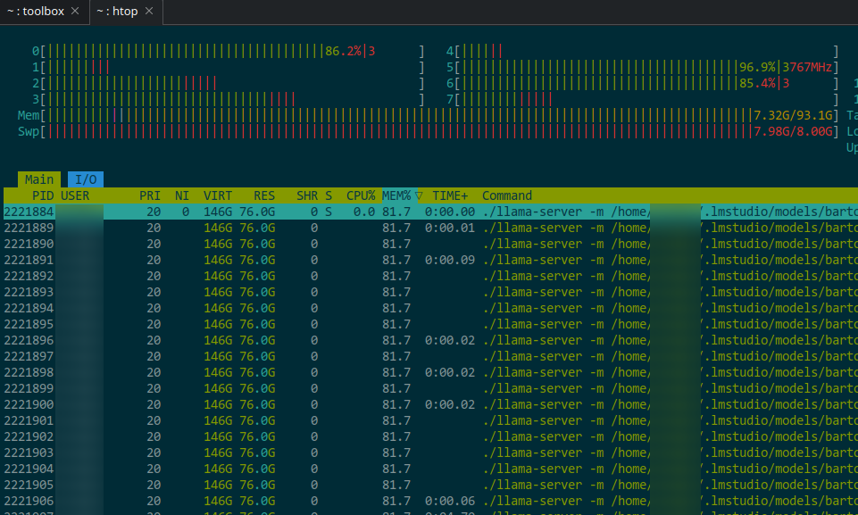Sort by the SHR column header
858x515 pixels.
click(x=307, y=196)
